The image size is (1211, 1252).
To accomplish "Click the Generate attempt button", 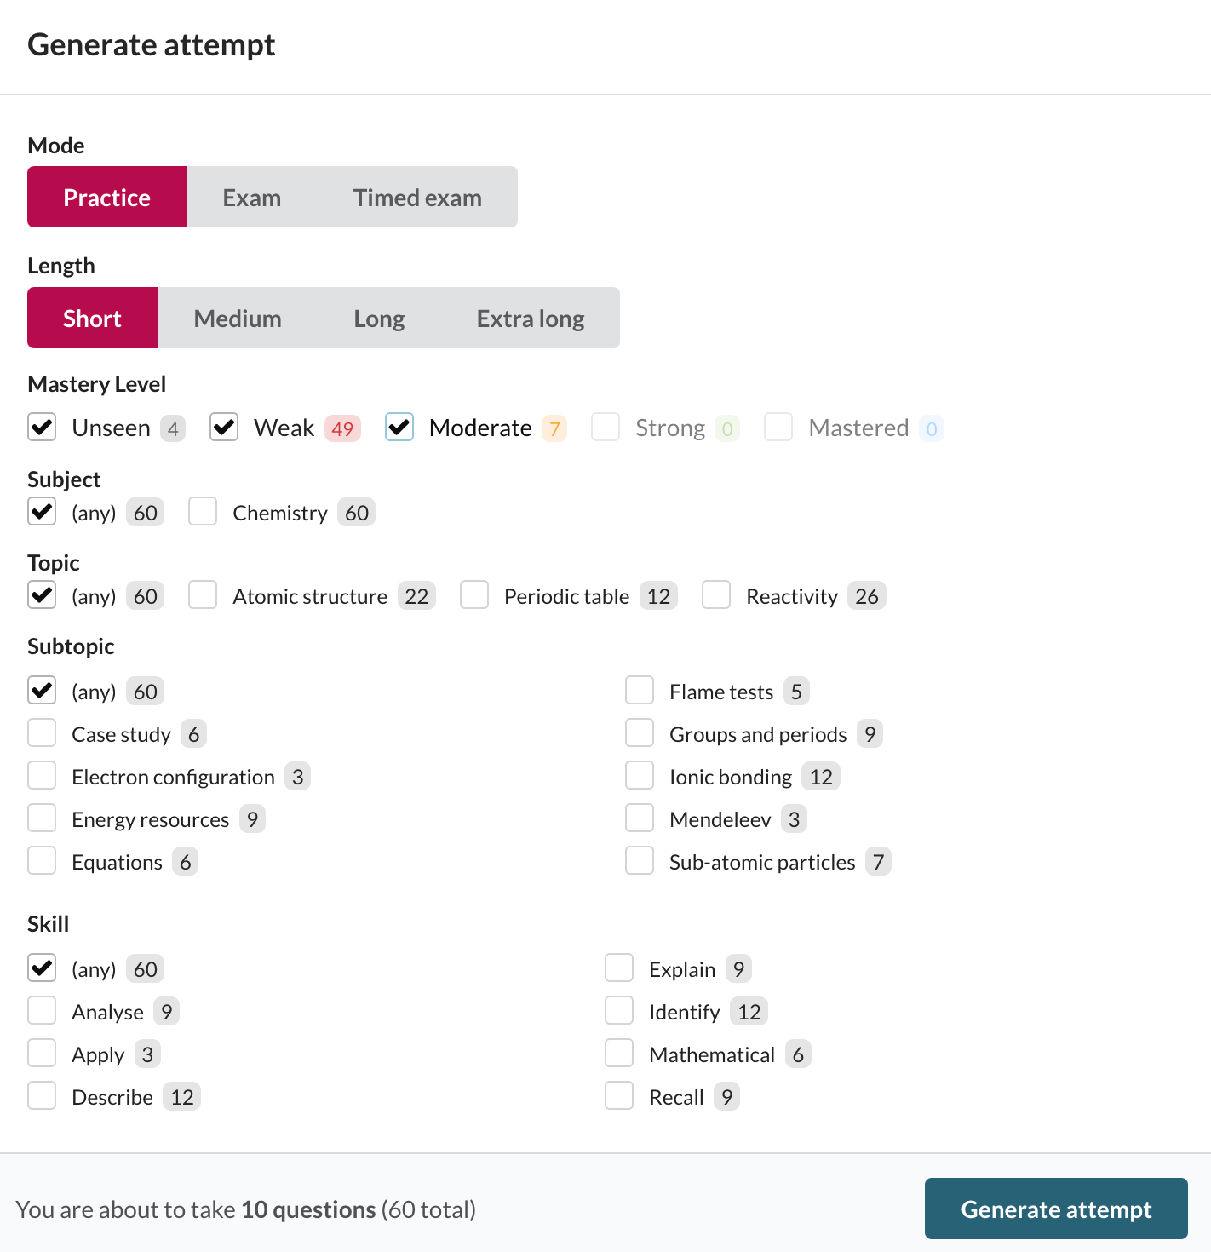I will click(x=1055, y=1209).
